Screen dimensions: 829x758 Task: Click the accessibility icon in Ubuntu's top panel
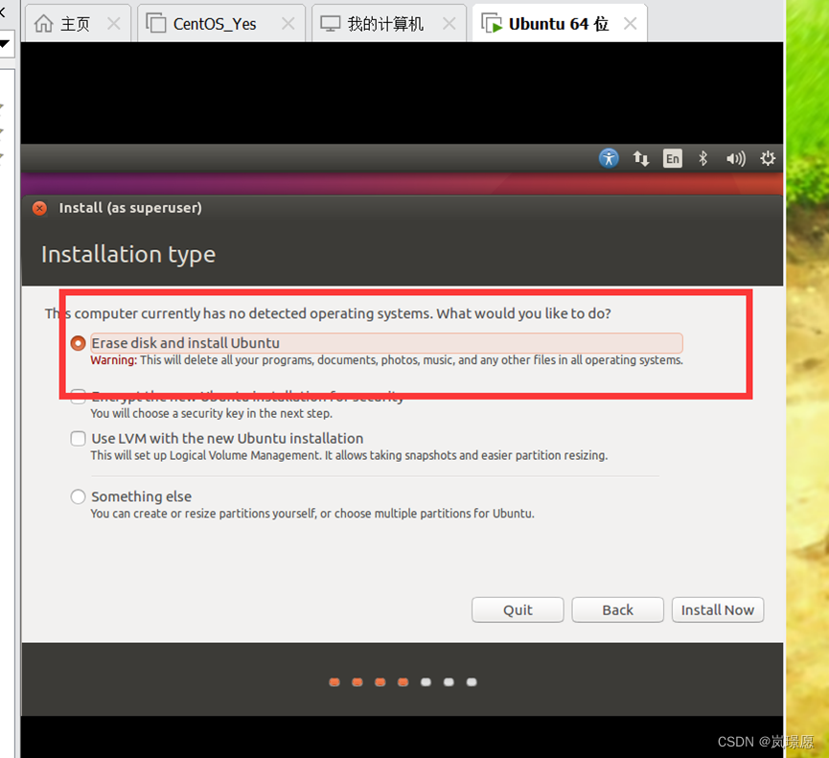pos(609,158)
